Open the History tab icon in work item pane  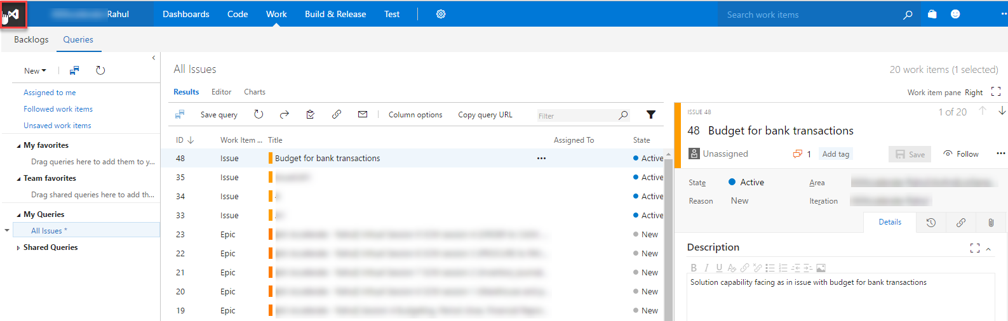click(931, 223)
